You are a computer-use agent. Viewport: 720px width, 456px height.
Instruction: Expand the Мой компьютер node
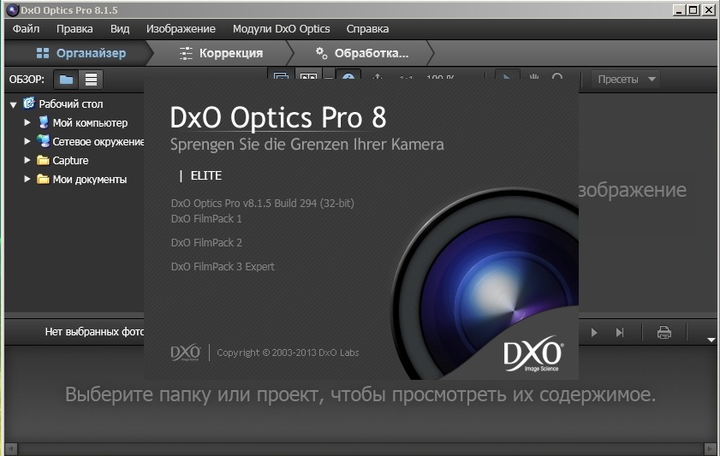27,122
